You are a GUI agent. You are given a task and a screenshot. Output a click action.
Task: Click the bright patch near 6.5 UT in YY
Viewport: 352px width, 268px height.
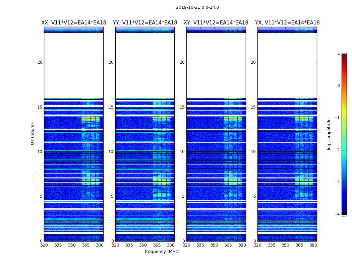click(162, 181)
